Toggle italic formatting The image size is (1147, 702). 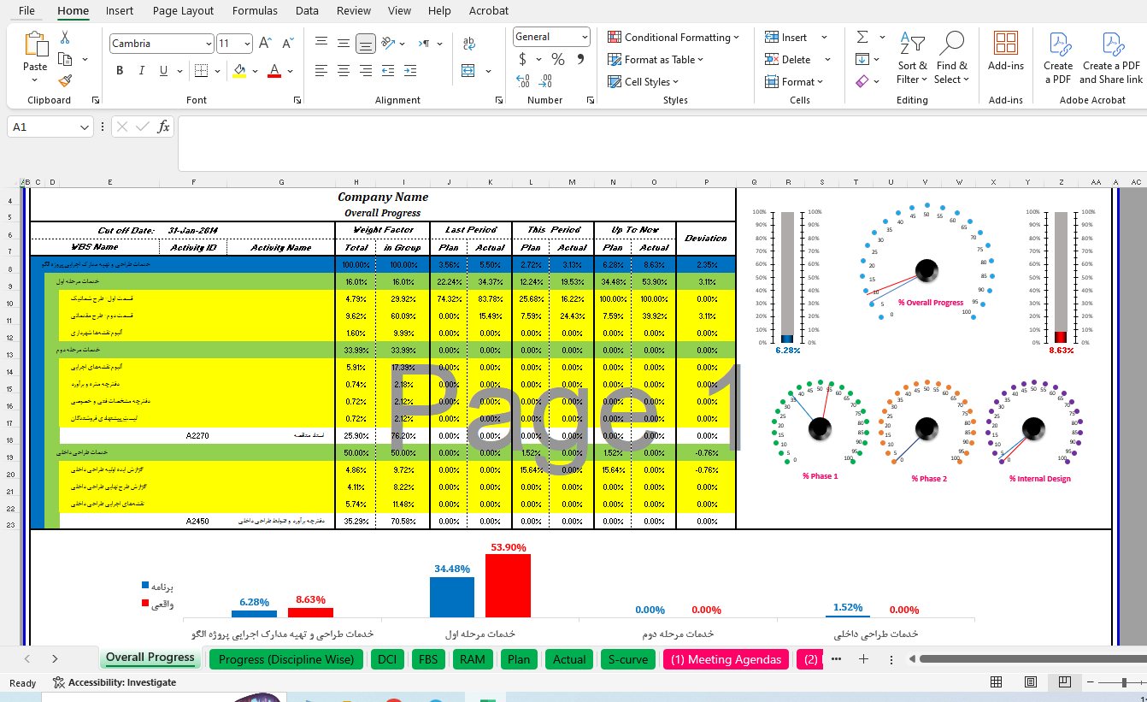[x=142, y=70]
